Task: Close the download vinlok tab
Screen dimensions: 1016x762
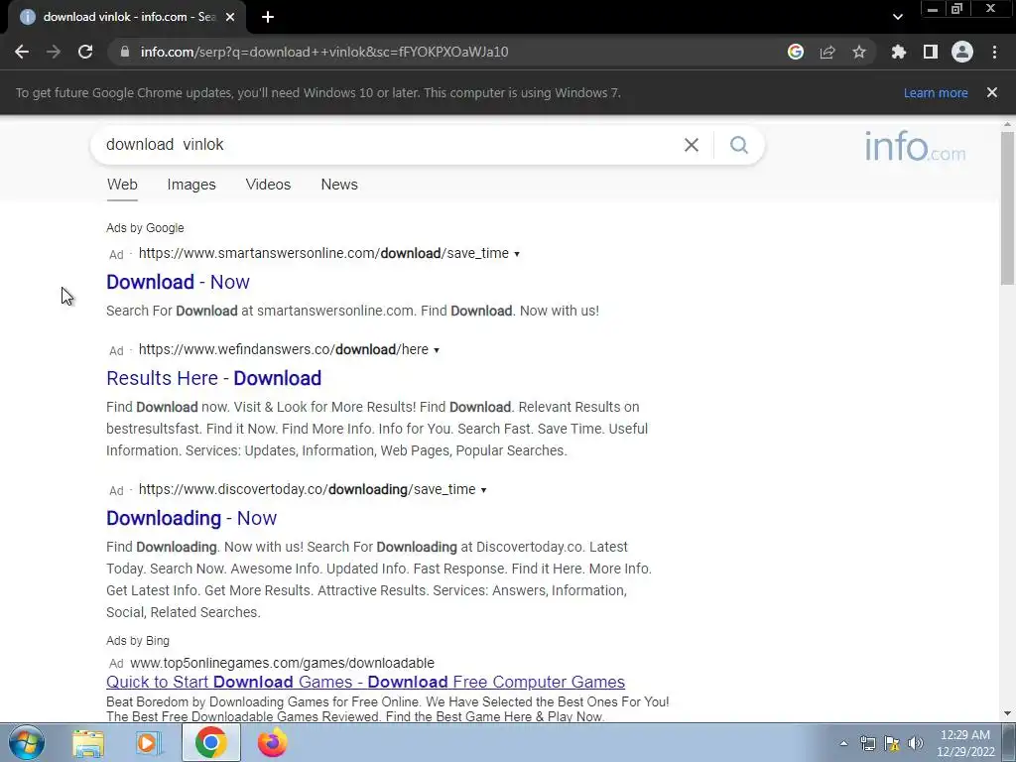Action: (x=230, y=17)
